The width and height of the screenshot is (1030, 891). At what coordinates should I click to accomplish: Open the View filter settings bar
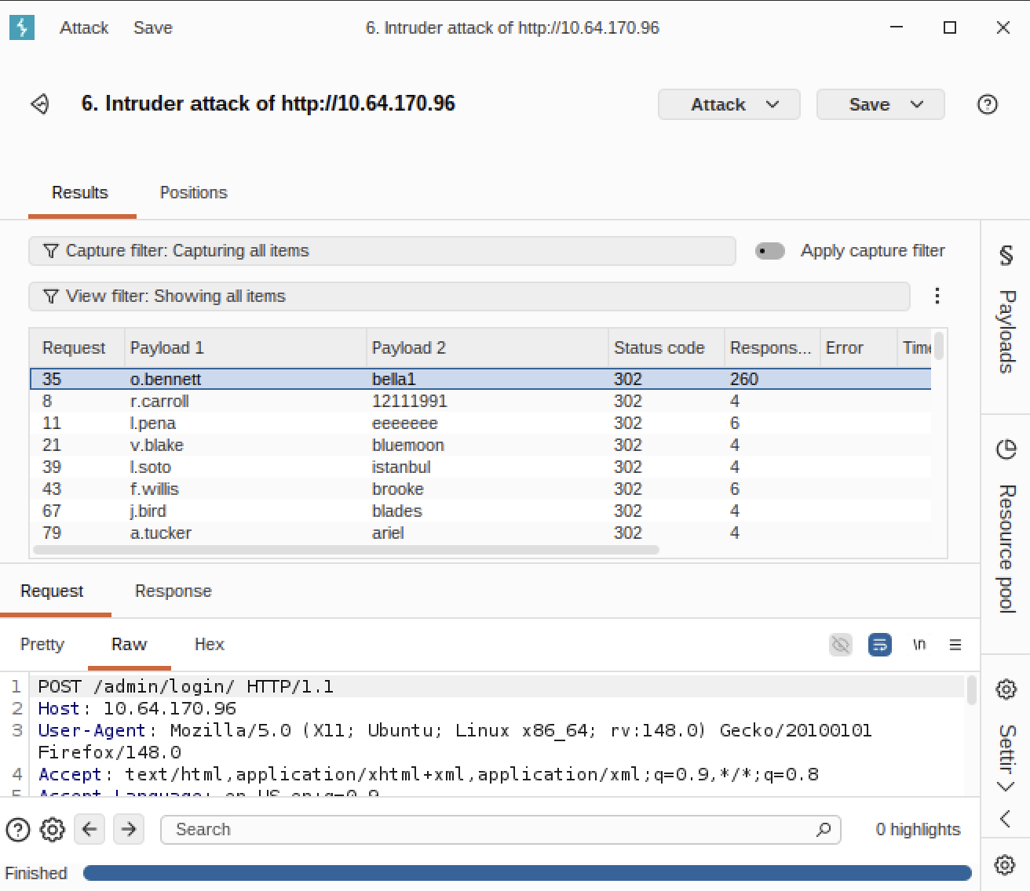coord(469,296)
